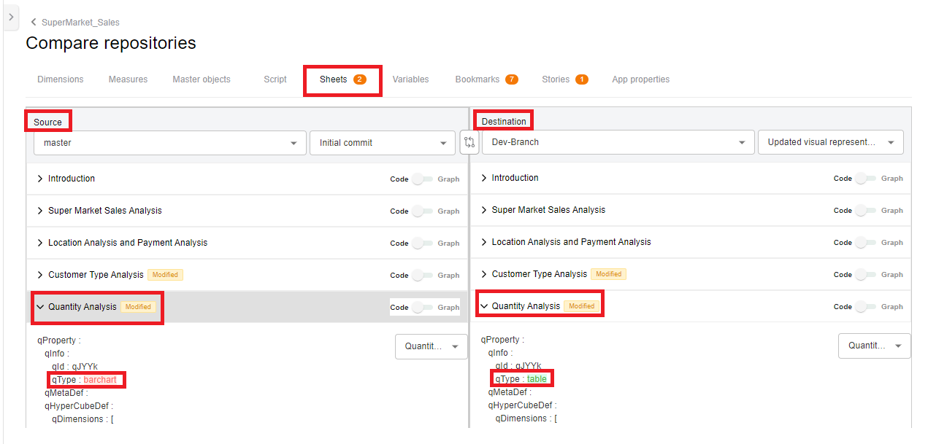Open the source master branch dropdown

(x=169, y=143)
